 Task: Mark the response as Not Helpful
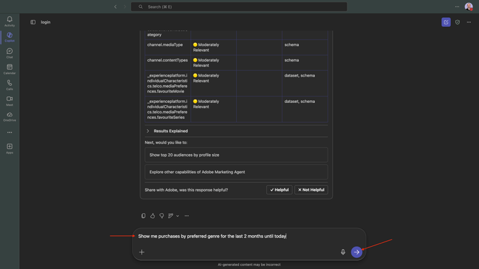coord(311,190)
